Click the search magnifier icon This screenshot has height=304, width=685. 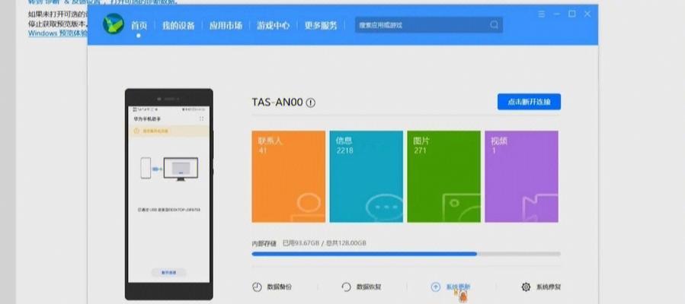pos(494,25)
